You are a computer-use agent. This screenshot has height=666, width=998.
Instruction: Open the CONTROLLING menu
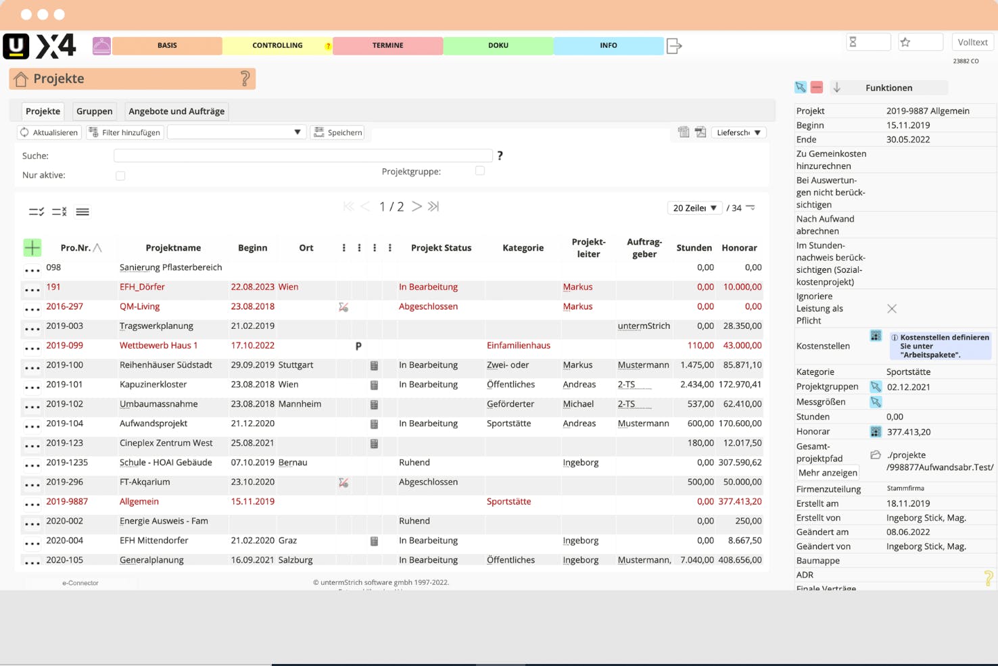pyautogui.click(x=277, y=46)
